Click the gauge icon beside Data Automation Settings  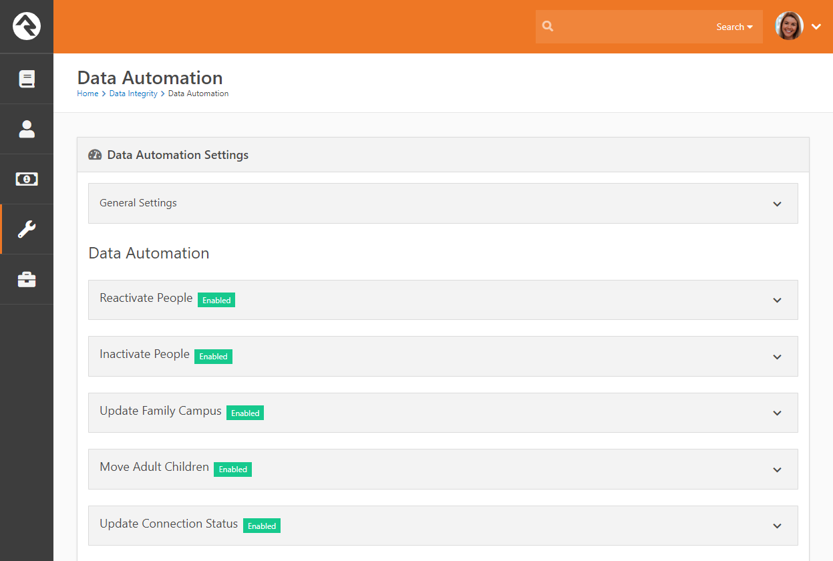coord(95,154)
